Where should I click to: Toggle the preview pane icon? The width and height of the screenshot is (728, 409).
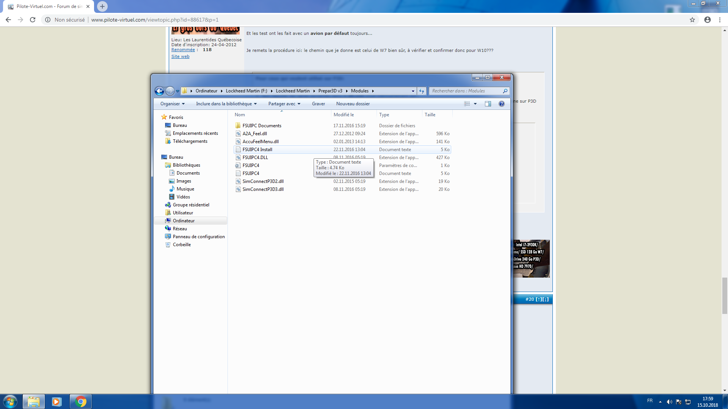coord(488,104)
